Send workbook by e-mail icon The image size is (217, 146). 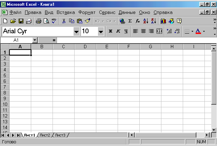[29, 21]
